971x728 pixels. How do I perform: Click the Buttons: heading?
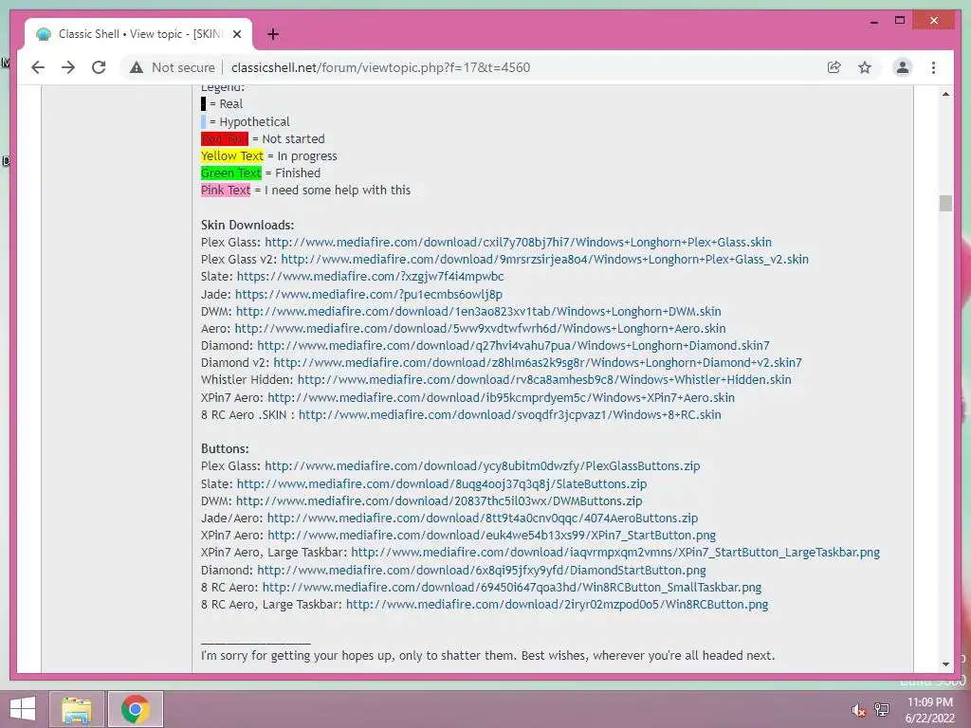225,448
